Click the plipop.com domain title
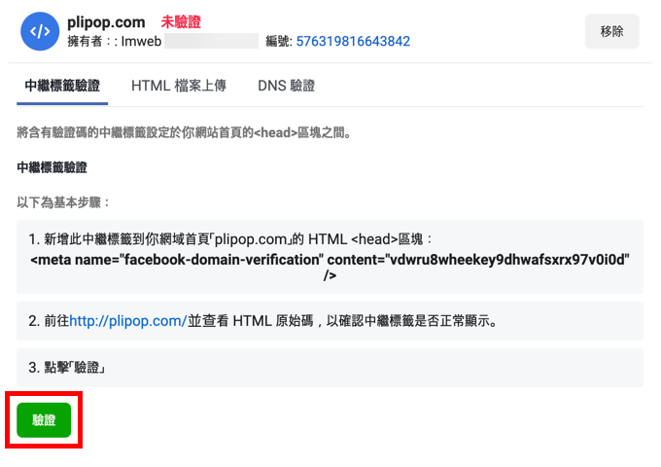This screenshot has width=661, height=467. click(x=106, y=22)
